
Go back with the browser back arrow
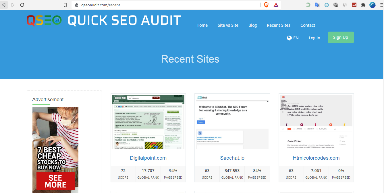pyautogui.click(x=4, y=5)
